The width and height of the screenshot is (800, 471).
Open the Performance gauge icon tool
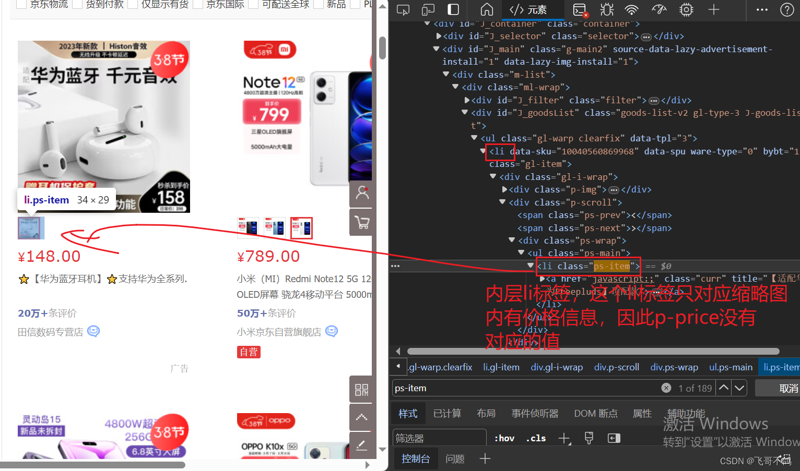pos(659,9)
